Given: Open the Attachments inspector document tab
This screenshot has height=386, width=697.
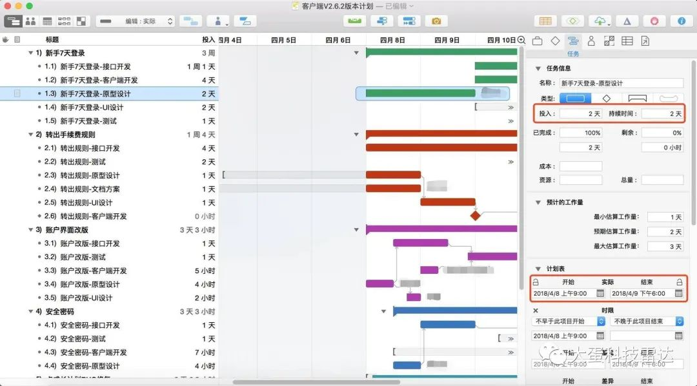Looking at the screenshot, I should click(645, 41).
